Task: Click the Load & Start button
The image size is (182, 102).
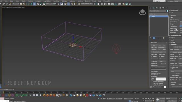Action: [x=154, y=47]
